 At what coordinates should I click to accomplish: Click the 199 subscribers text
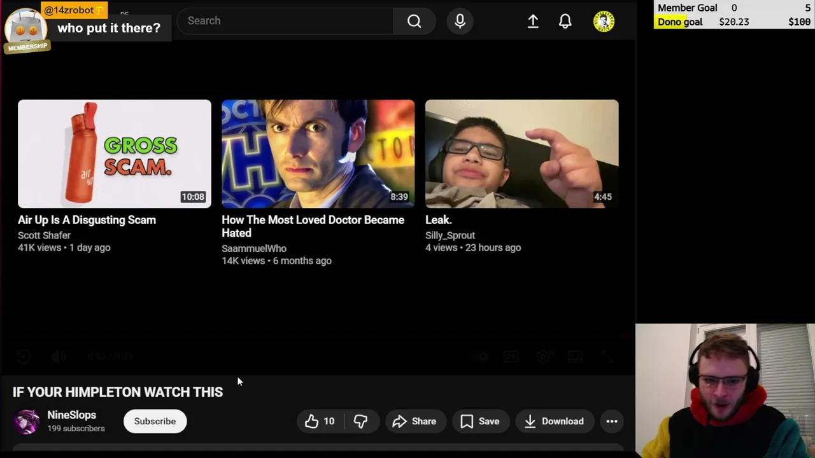point(76,429)
